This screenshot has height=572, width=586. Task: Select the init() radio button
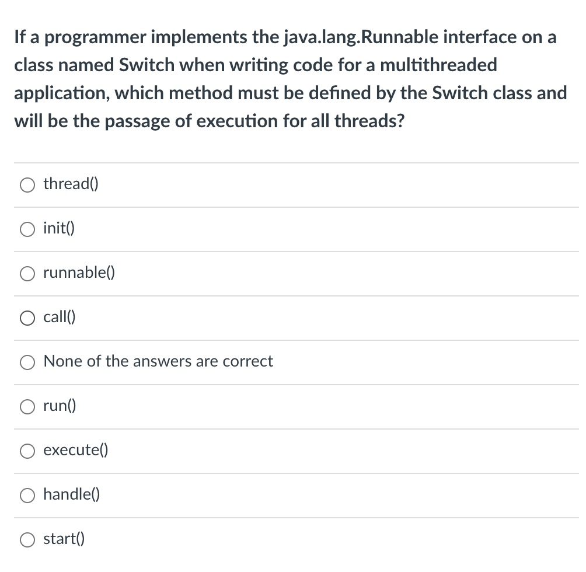[27, 229]
